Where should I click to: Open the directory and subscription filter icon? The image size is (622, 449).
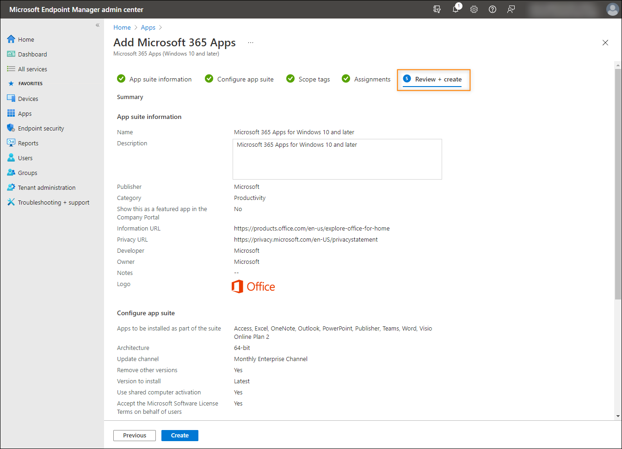tap(437, 9)
